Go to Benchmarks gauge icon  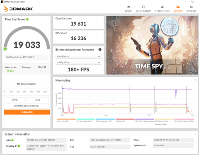tap(143, 7)
